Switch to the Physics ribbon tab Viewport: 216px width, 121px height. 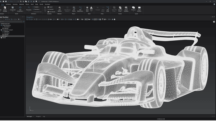coord(27,4)
